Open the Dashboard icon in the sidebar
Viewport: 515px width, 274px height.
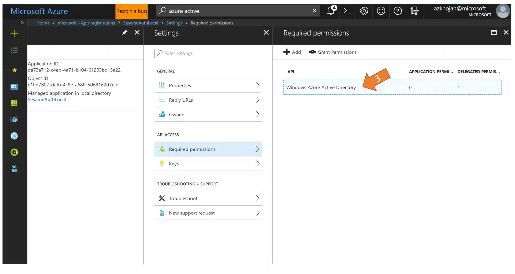(x=14, y=87)
